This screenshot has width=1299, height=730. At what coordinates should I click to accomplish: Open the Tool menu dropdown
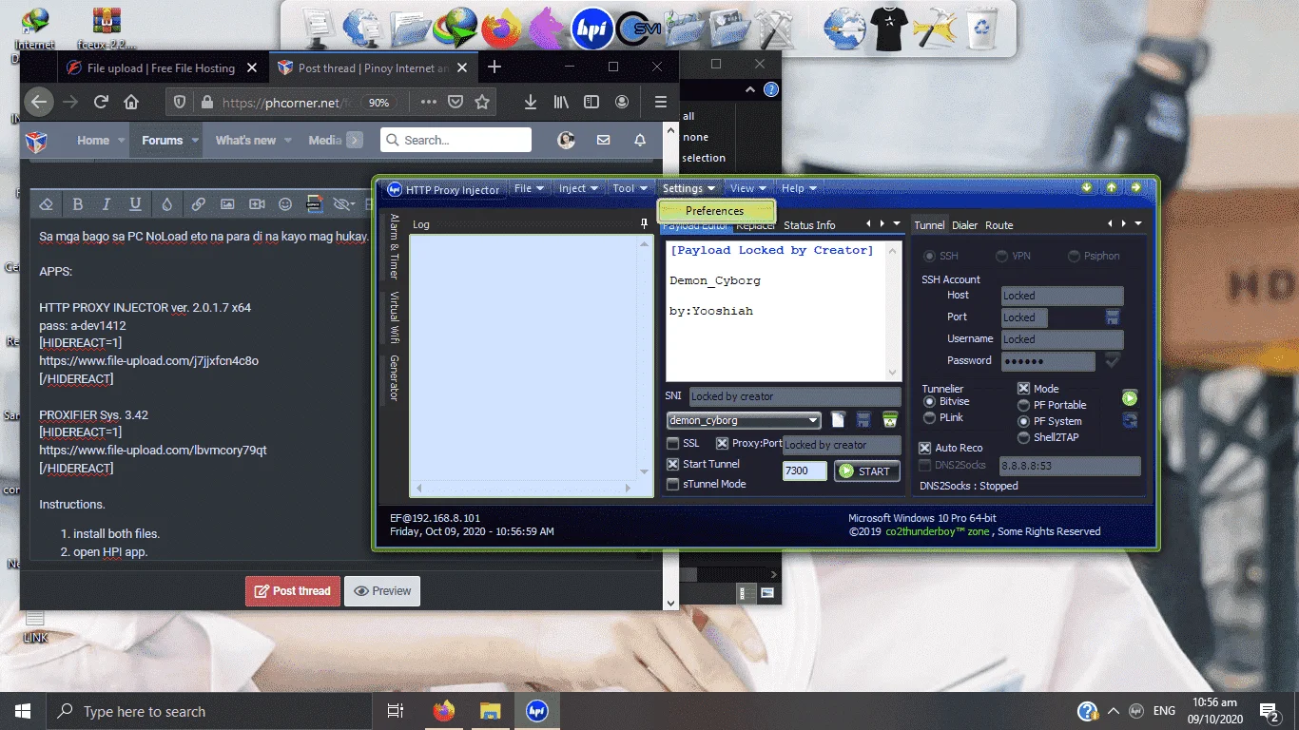[630, 188]
